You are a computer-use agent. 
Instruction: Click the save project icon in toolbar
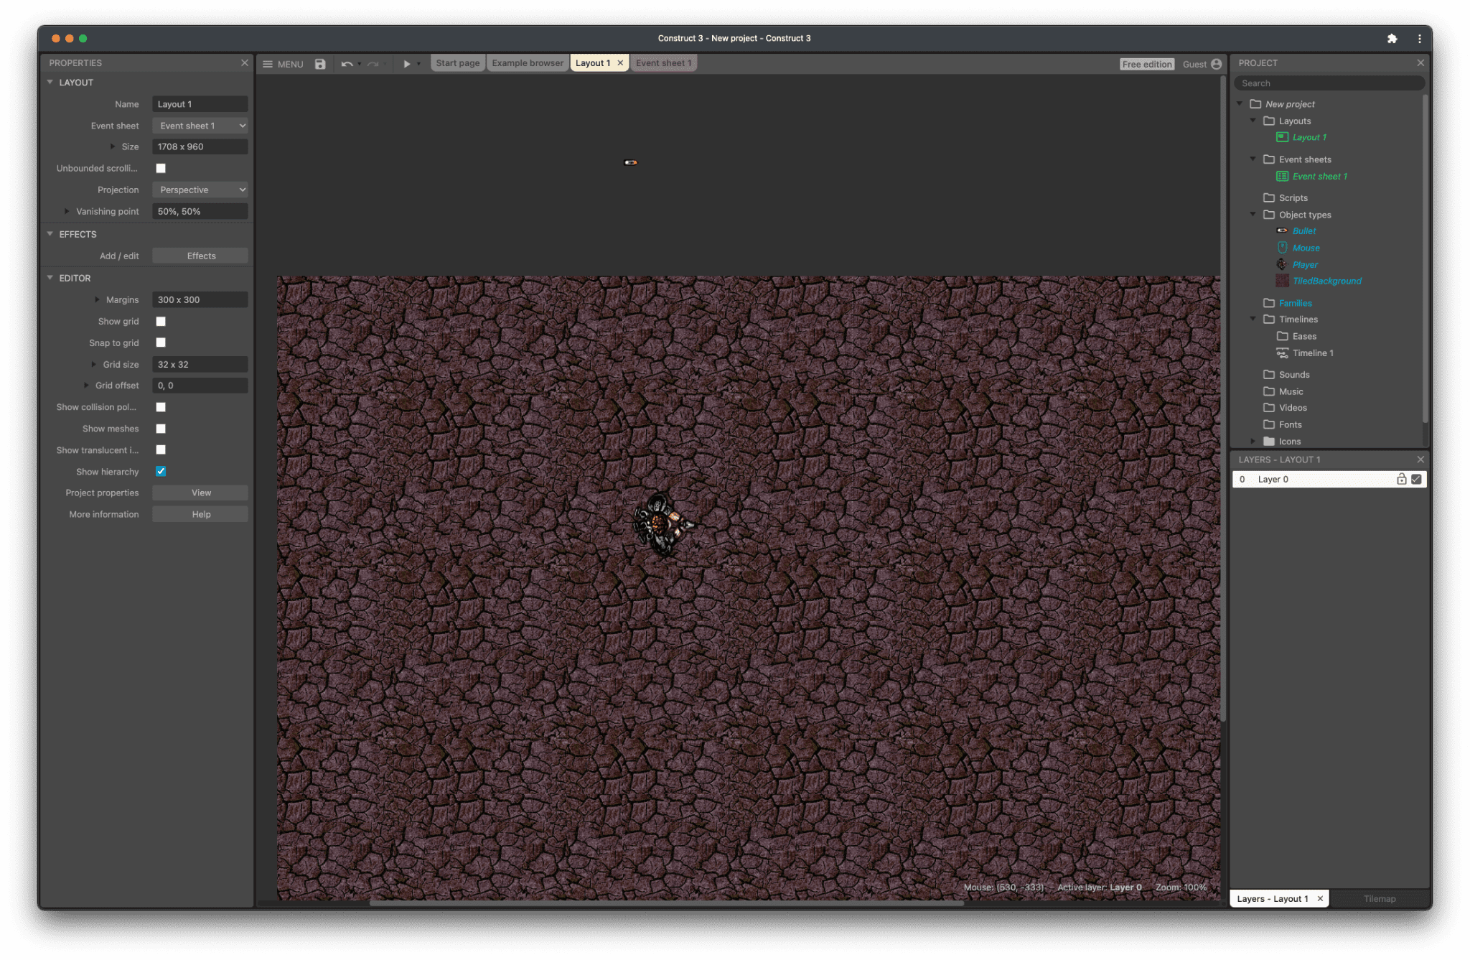point(320,63)
